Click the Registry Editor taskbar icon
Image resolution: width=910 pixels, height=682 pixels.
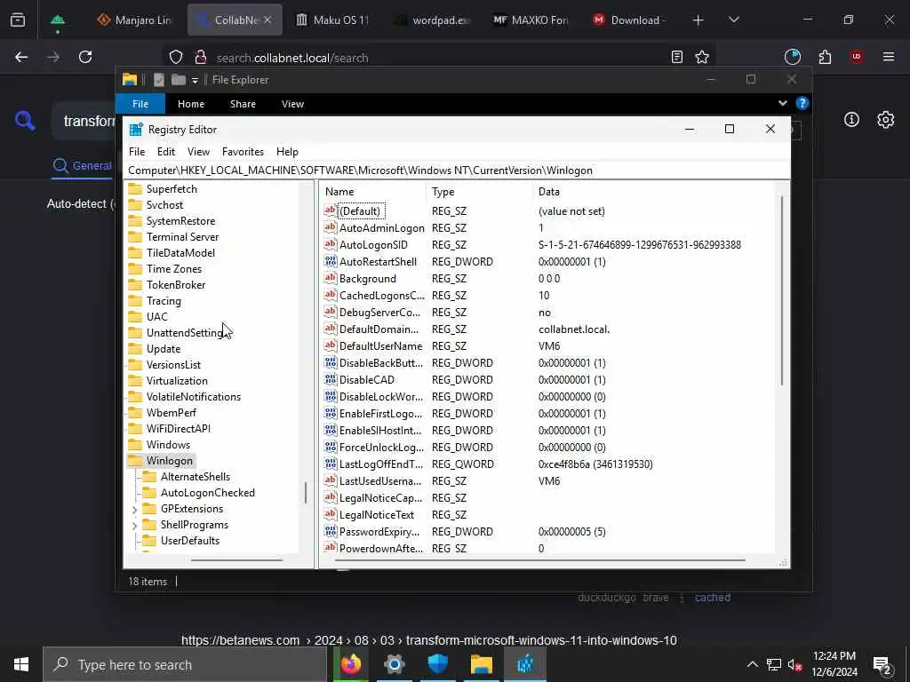point(524,664)
